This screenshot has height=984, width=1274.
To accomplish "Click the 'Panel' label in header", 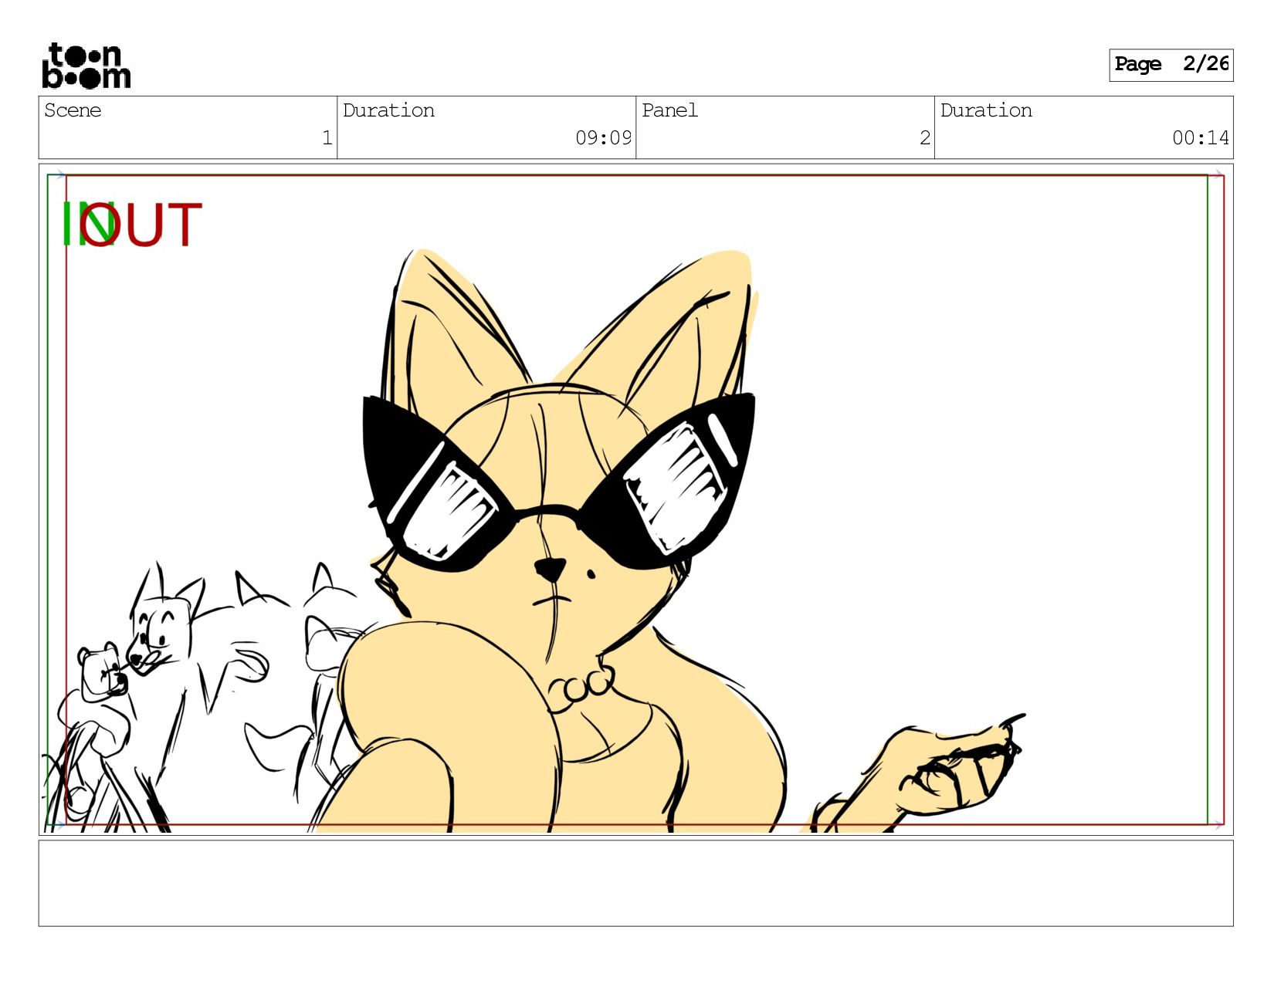I will click(x=669, y=110).
